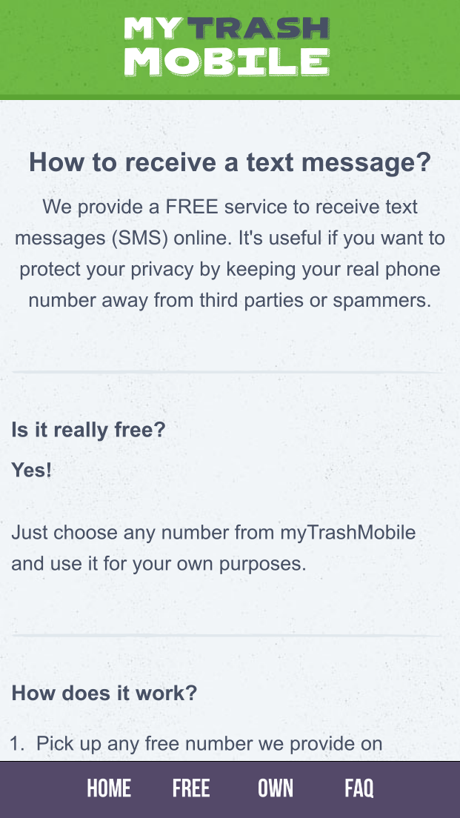Click the 'Is it really free?' question
The image size is (460, 818).
(x=88, y=430)
